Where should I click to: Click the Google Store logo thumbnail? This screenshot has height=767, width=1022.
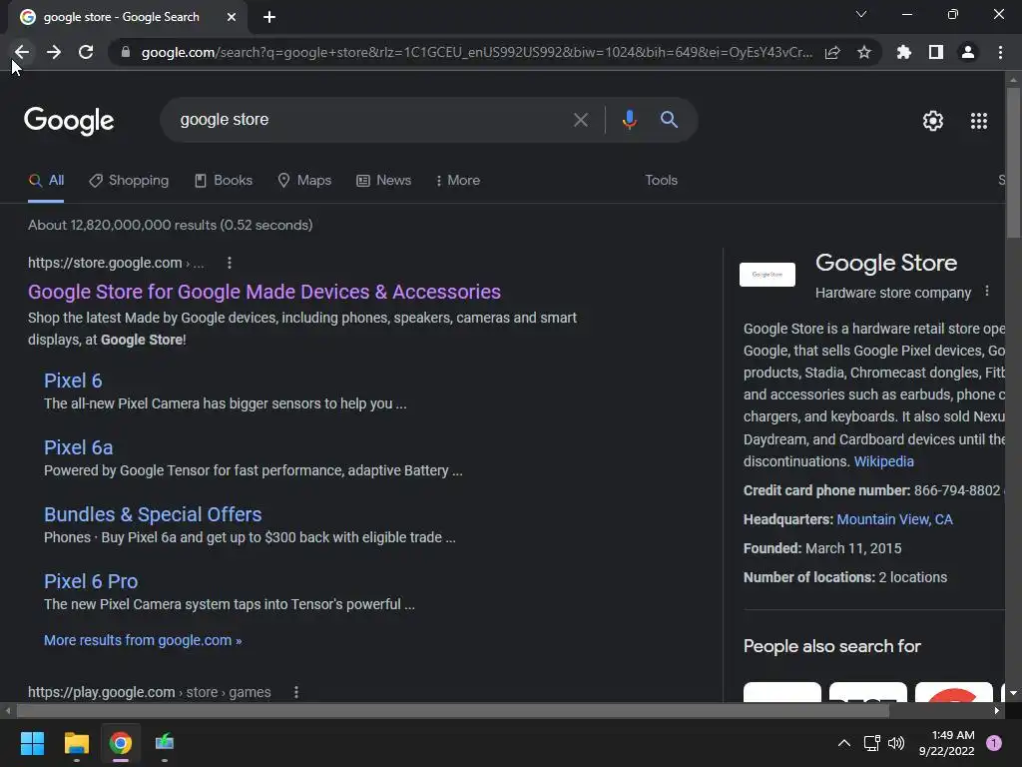pos(767,275)
